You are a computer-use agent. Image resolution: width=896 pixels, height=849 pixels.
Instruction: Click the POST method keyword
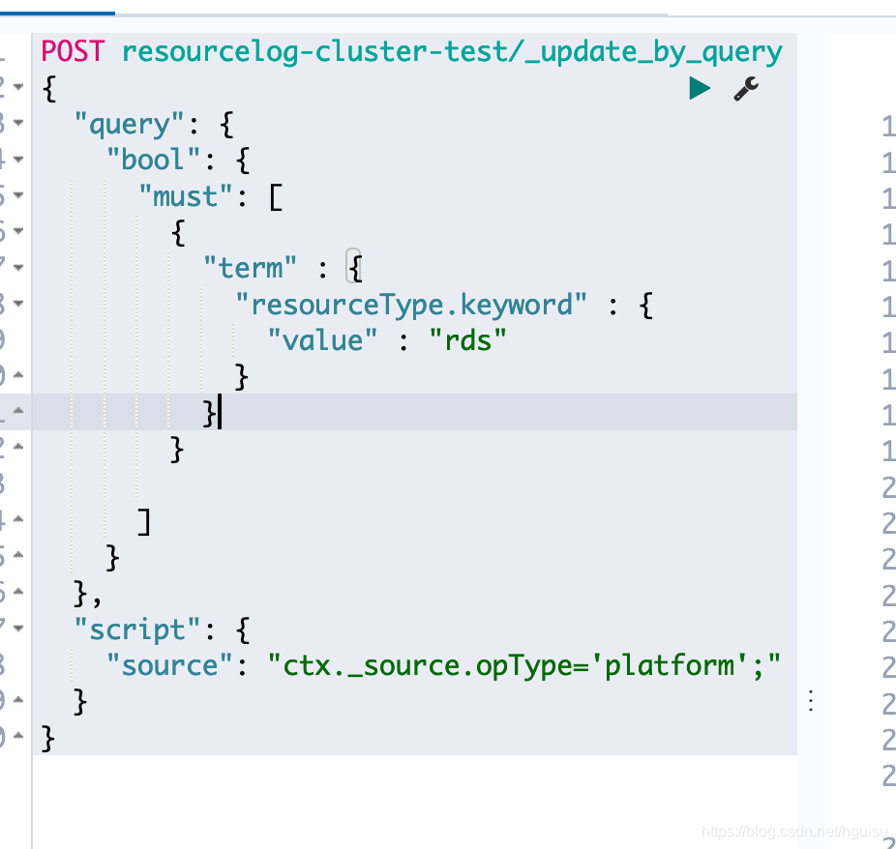pos(70,51)
